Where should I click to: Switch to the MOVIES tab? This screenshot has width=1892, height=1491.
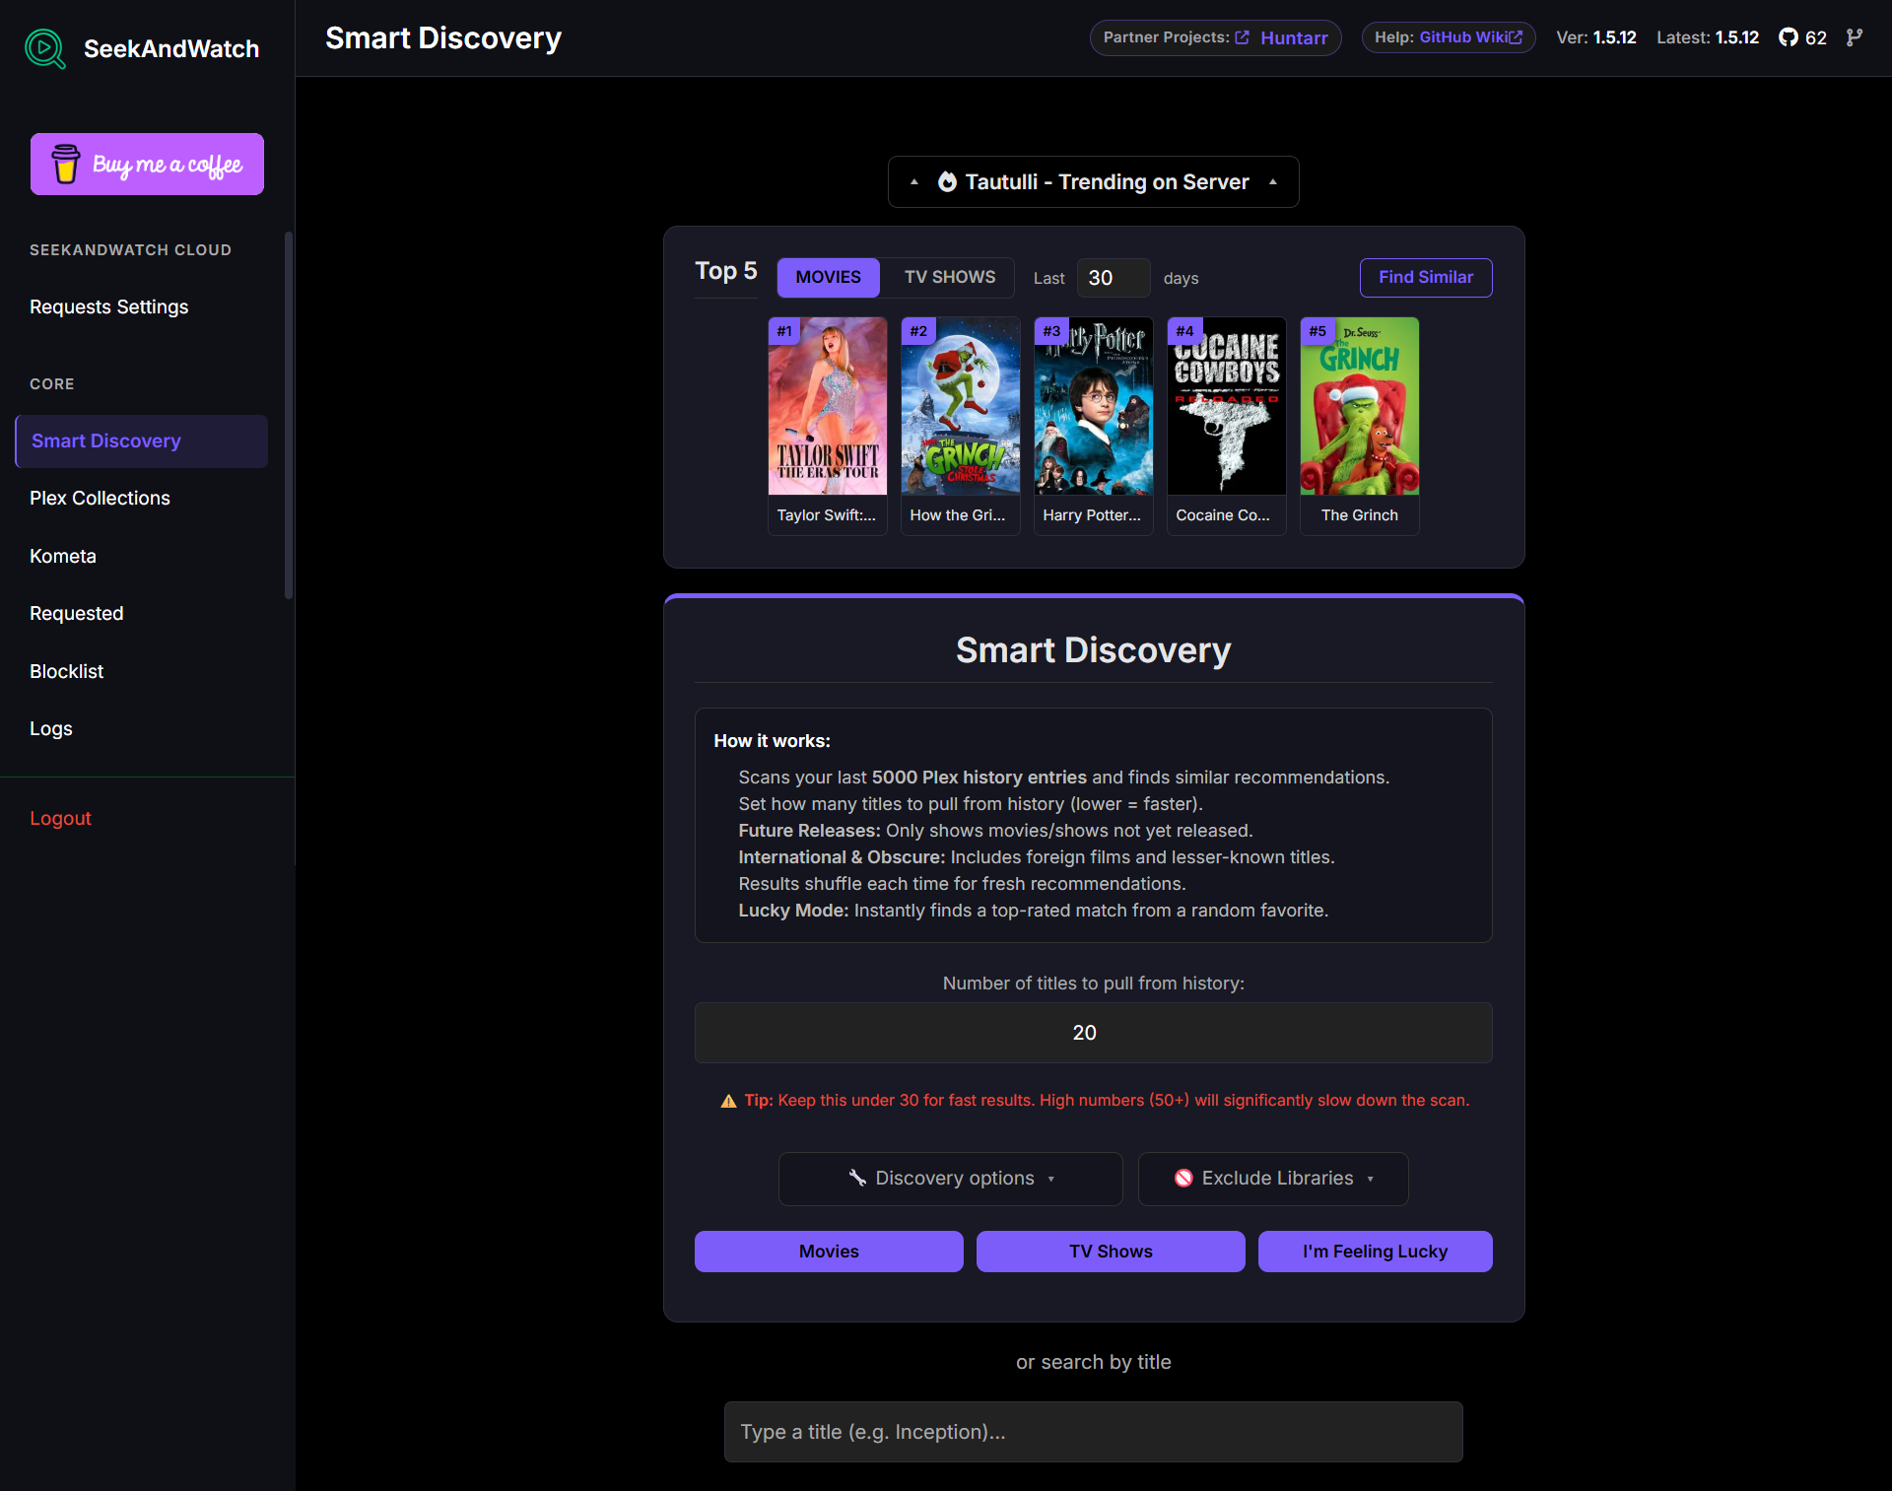click(828, 277)
